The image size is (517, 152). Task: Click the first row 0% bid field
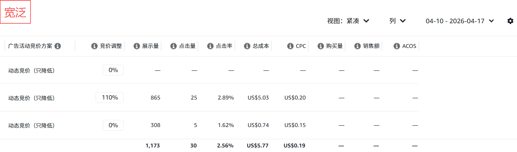click(x=113, y=70)
